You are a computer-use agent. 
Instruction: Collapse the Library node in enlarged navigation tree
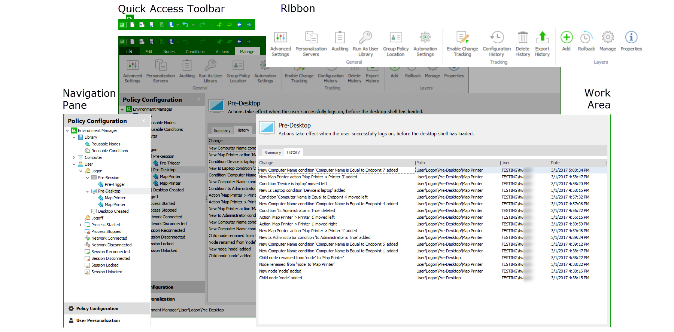click(74, 138)
